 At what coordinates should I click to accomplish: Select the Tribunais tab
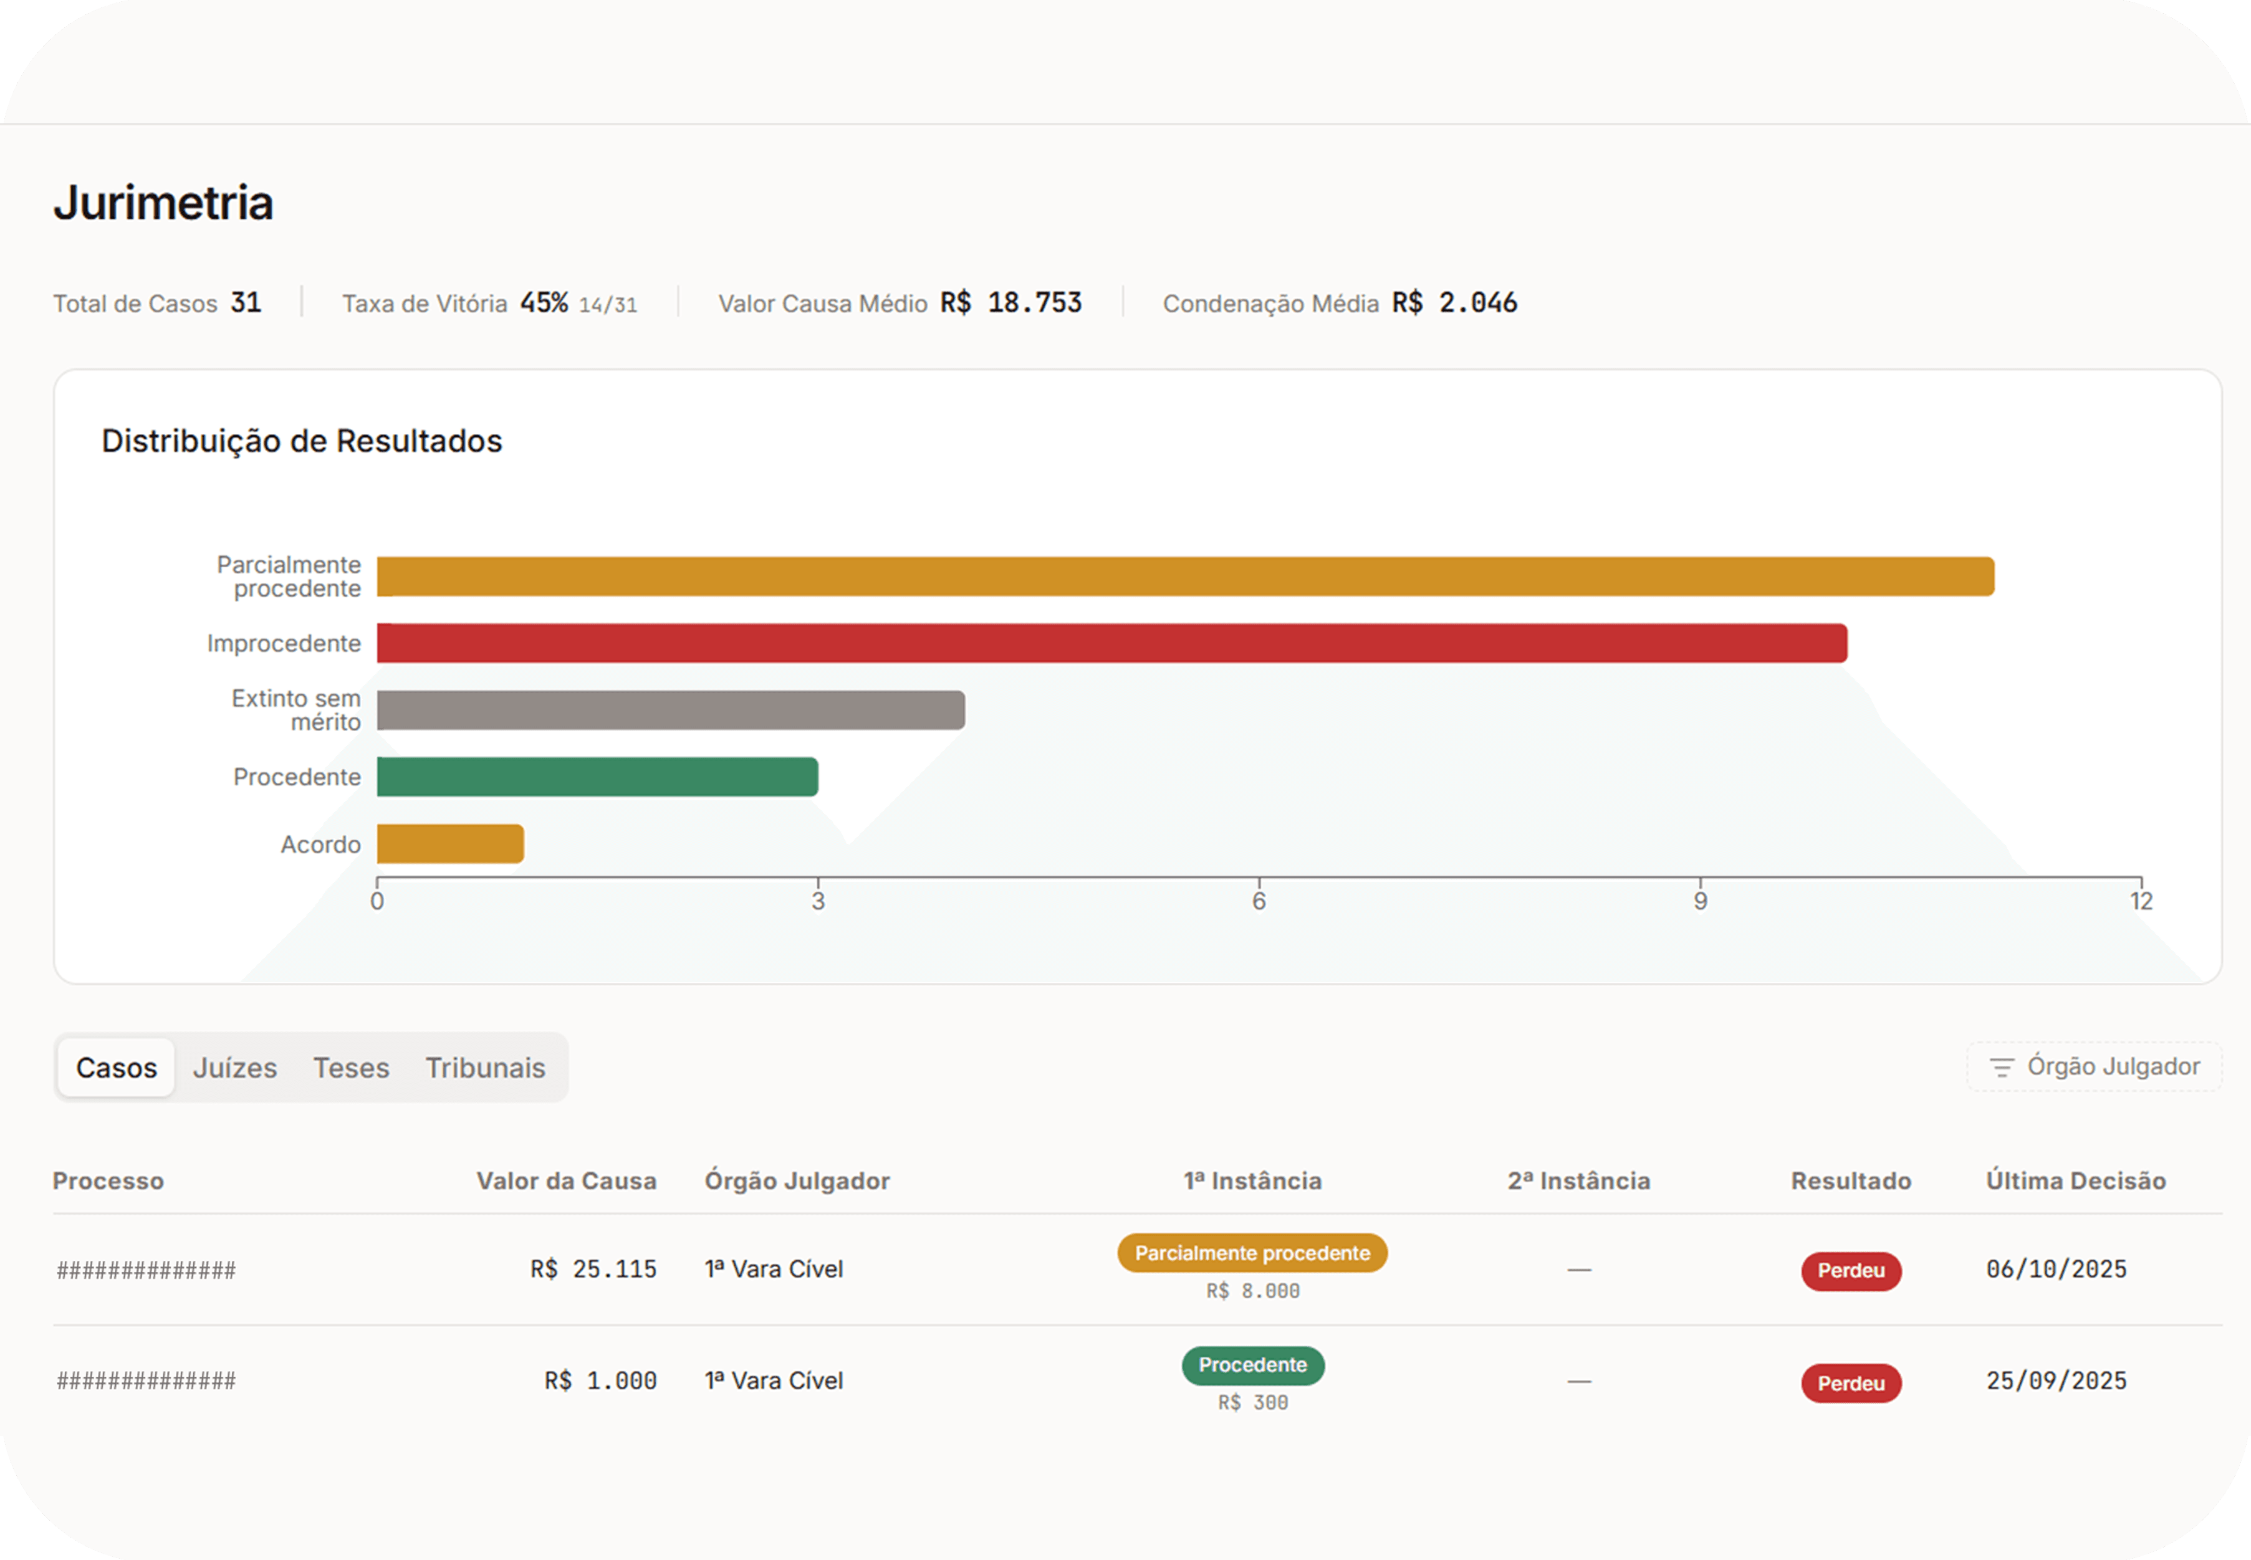(485, 1068)
